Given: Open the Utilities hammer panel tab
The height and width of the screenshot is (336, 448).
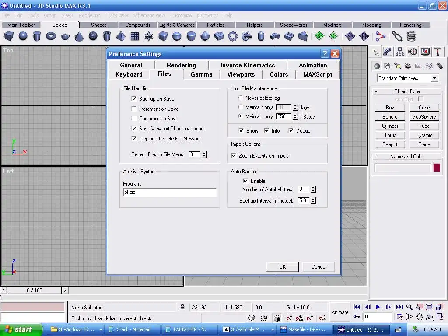Looking at the screenshot, I should tap(437, 52).
